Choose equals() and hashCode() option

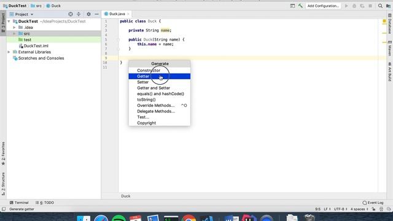coord(160,94)
